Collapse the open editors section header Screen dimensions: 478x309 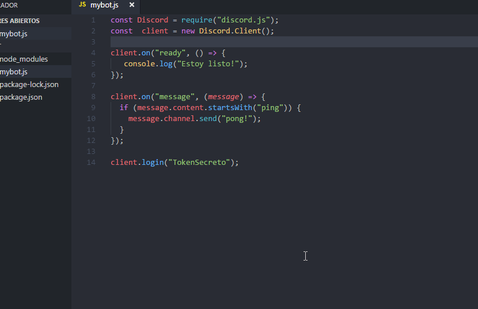[x=20, y=21]
